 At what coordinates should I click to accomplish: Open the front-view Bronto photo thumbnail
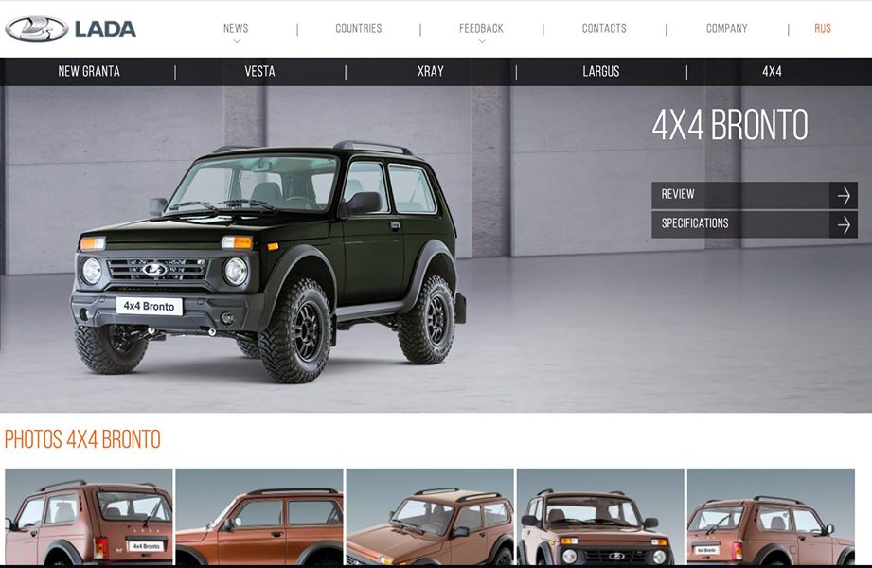coord(601,517)
